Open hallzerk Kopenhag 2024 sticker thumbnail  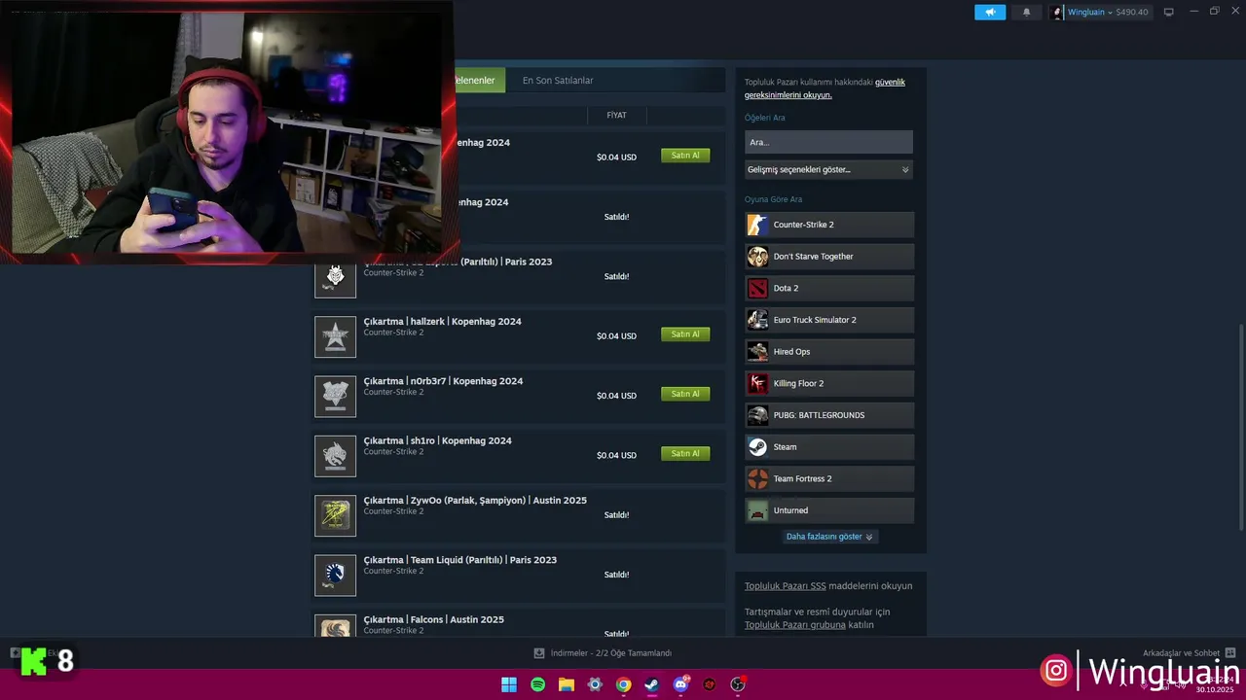click(x=335, y=336)
